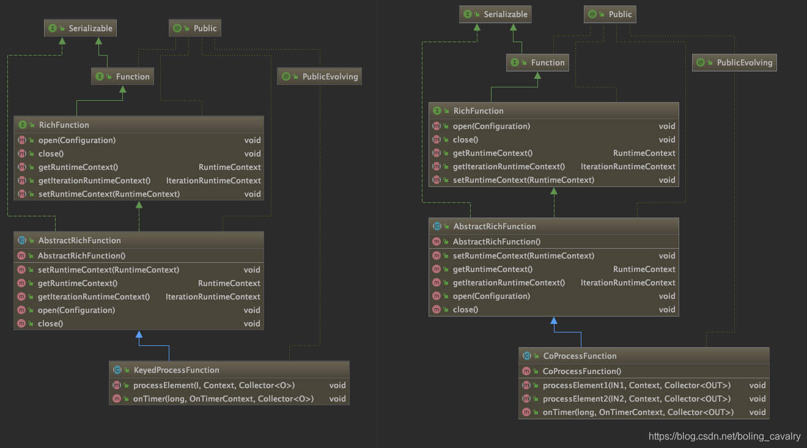This screenshot has height=448, width=807.
Task: Select processElement2(IN2, Context, Collector<OUT>) method text
Action: tap(636, 398)
